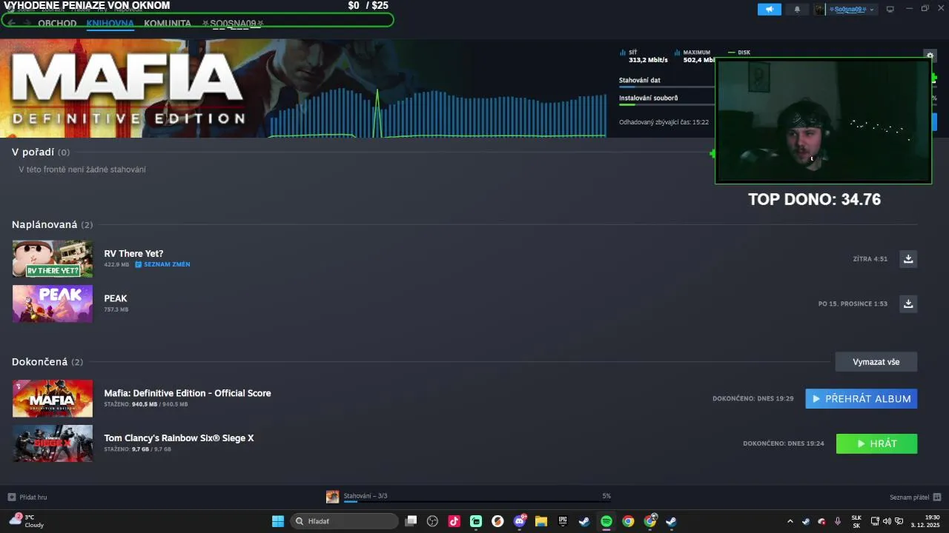Open the TikTok taskbar icon
This screenshot has height=533, width=949.
[x=454, y=521]
